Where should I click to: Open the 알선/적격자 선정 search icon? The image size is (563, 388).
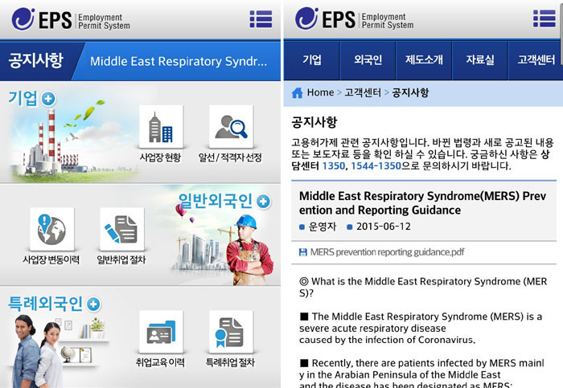[x=230, y=127]
